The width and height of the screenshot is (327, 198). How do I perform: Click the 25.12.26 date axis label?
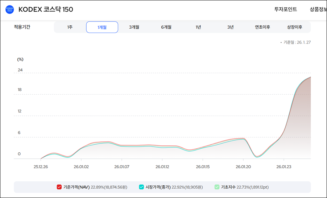click(x=41, y=167)
